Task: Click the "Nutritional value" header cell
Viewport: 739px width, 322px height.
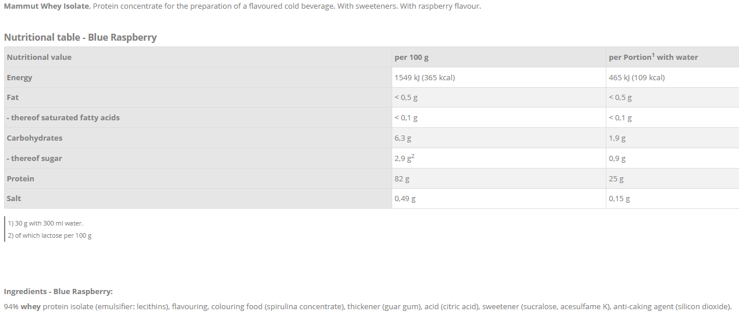Action: coord(39,57)
